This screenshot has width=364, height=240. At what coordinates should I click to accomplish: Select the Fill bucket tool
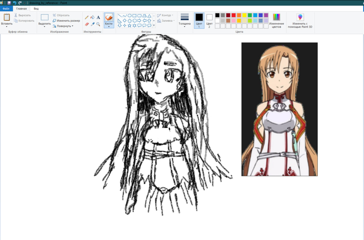pos(92,18)
